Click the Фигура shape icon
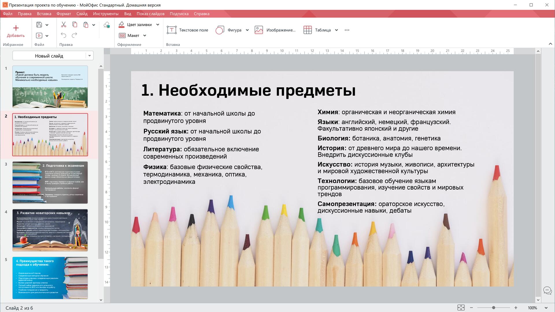This screenshot has width=555, height=312. [x=220, y=30]
